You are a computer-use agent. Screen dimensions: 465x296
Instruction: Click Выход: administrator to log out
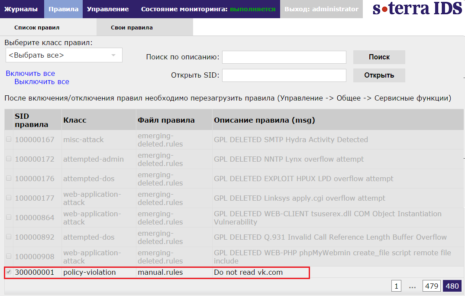point(321,9)
